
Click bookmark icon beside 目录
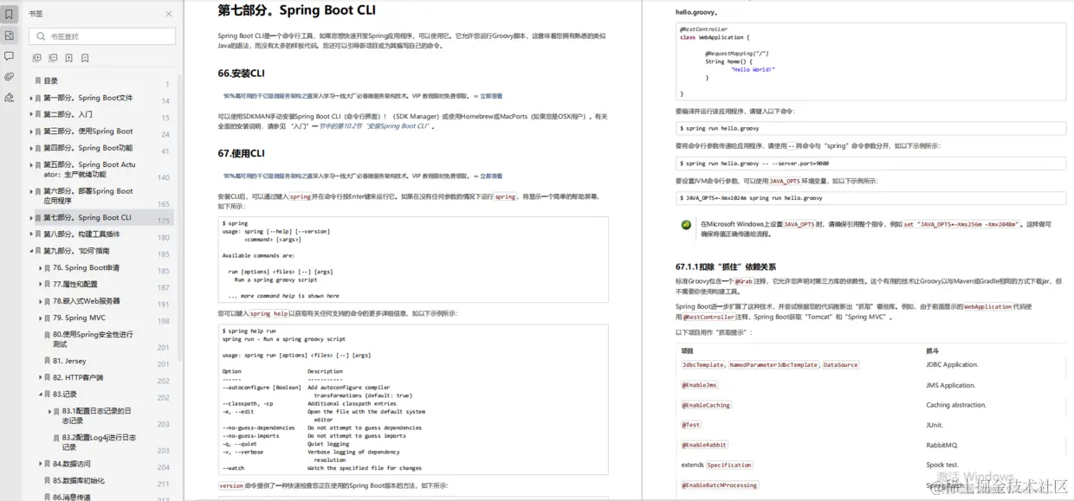(x=37, y=80)
